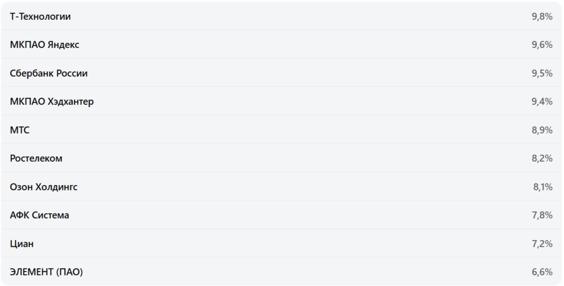The height and width of the screenshot is (286, 564).
Task: Click the 8,9% value for МТС
Action: (542, 130)
